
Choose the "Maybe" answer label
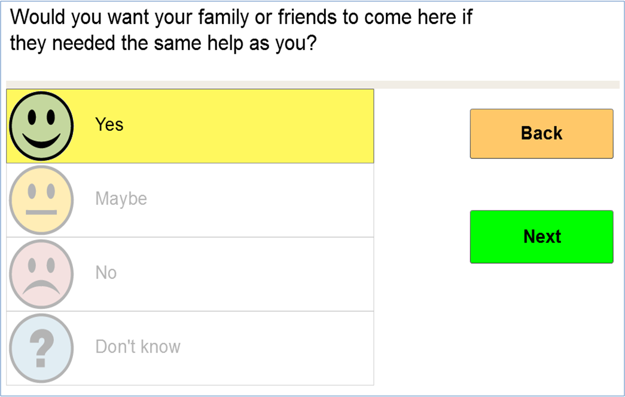coord(121,198)
